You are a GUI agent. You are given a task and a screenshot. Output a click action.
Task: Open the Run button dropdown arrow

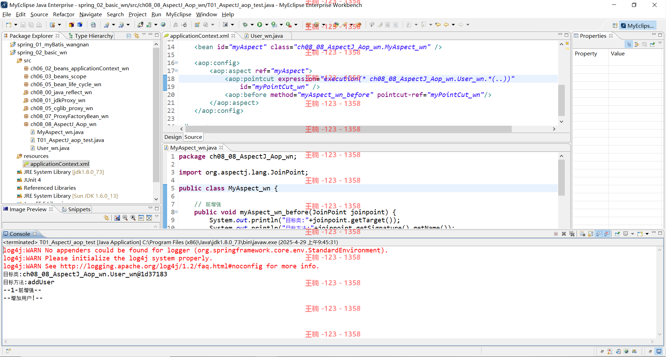click(267, 25)
